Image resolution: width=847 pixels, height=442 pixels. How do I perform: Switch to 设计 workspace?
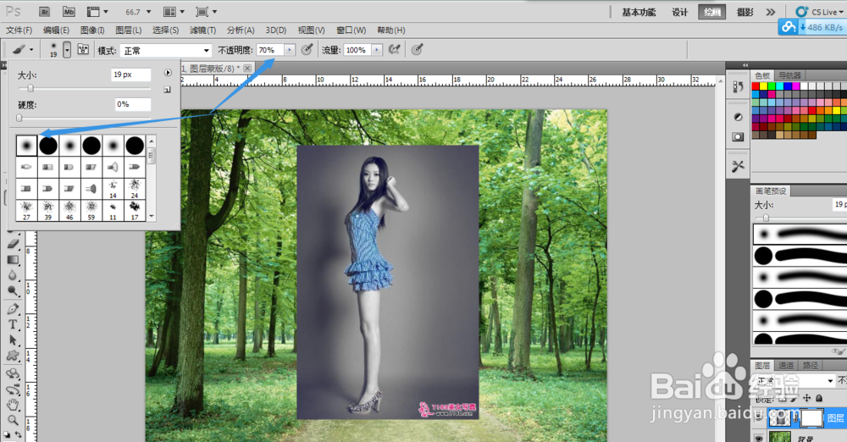point(679,12)
